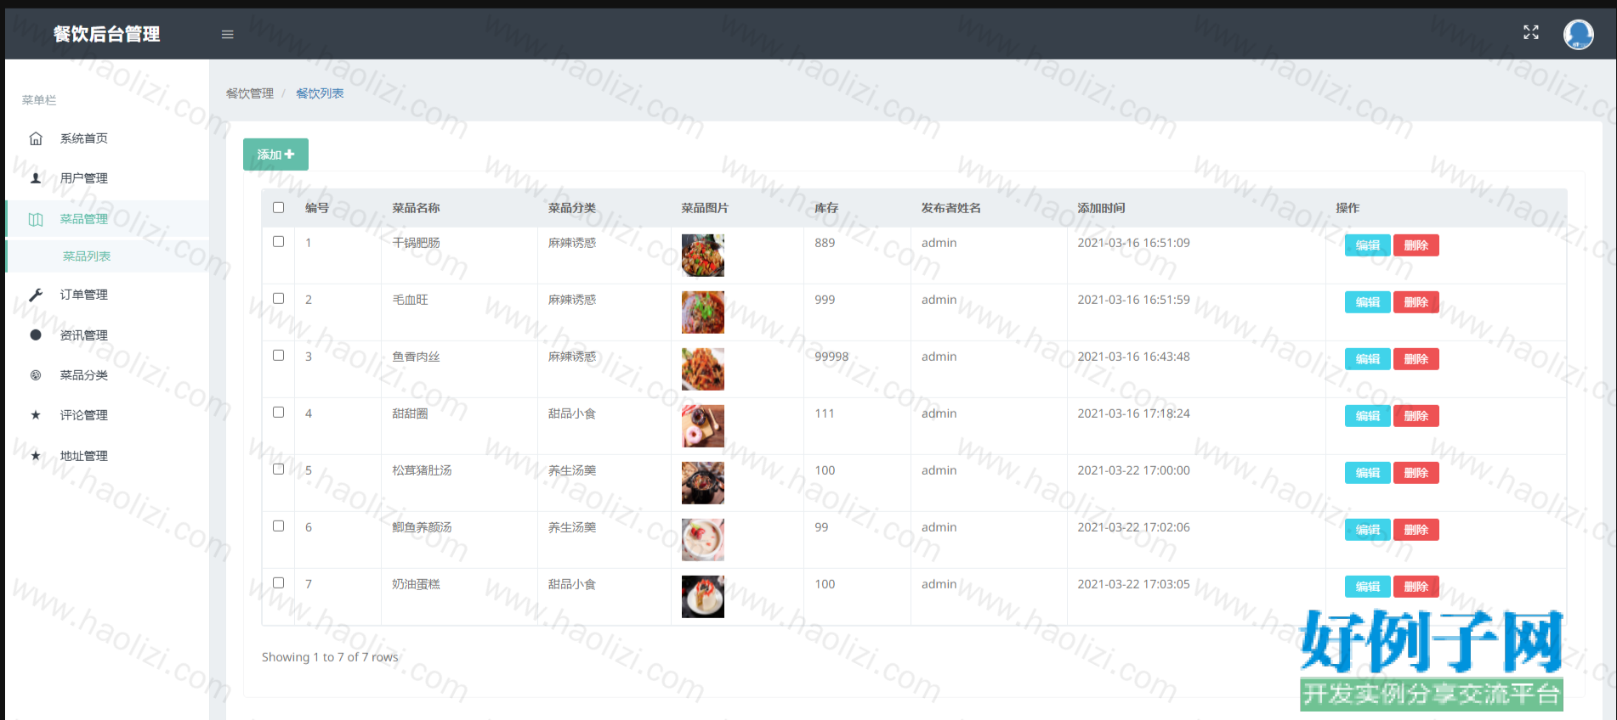Open the 毛血旺 dish image
The width and height of the screenshot is (1617, 720).
pos(703,312)
